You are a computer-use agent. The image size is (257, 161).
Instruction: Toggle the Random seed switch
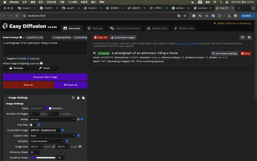pos(48,108)
